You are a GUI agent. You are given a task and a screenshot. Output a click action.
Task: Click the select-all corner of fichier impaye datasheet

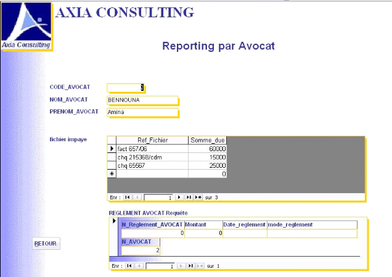click(112, 140)
